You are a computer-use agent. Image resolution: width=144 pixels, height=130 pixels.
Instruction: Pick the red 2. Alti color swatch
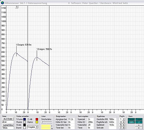37,119
